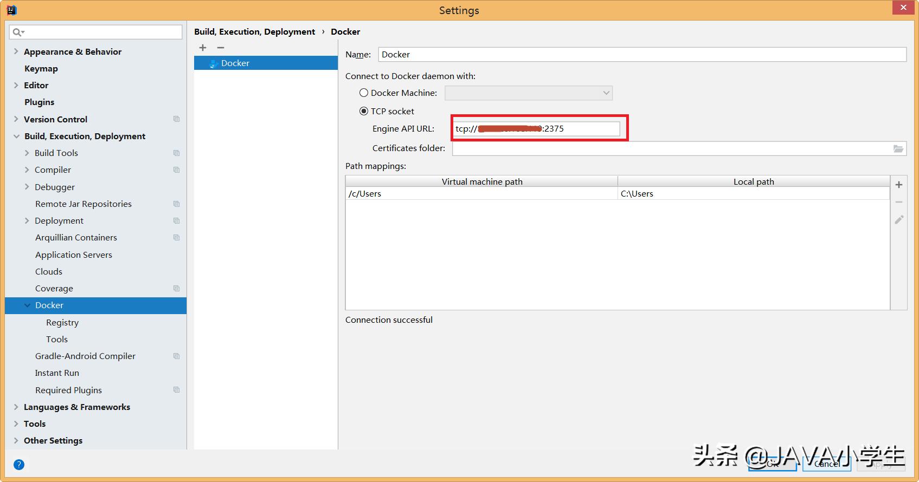
Task: Click the minus icon to remove Docker configuration
Action: [x=221, y=48]
